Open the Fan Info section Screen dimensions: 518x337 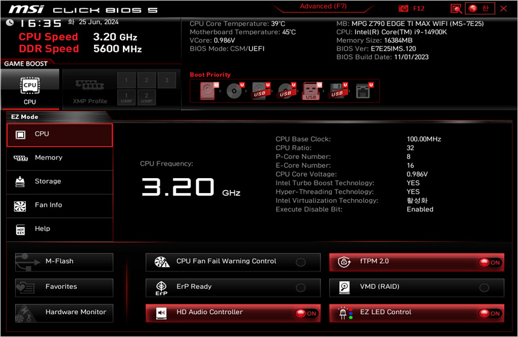[x=60, y=205]
